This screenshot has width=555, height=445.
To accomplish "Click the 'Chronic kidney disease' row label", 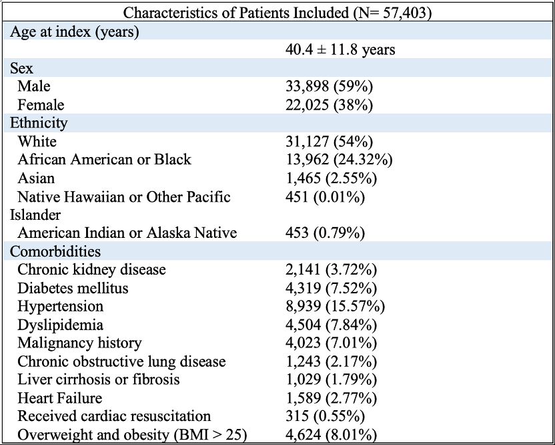I will [x=91, y=270].
